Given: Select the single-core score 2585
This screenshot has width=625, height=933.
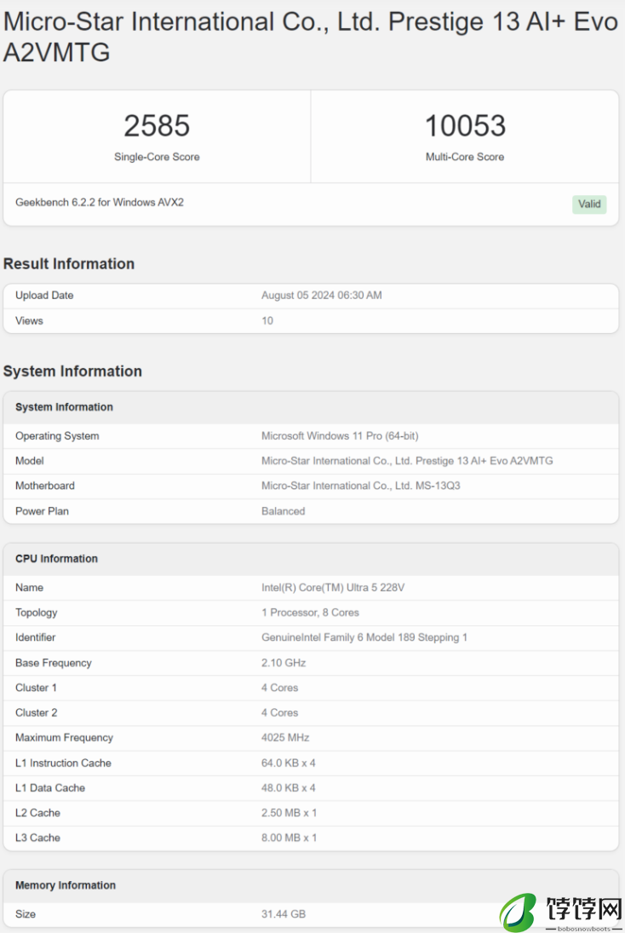Looking at the screenshot, I should coord(157,125).
